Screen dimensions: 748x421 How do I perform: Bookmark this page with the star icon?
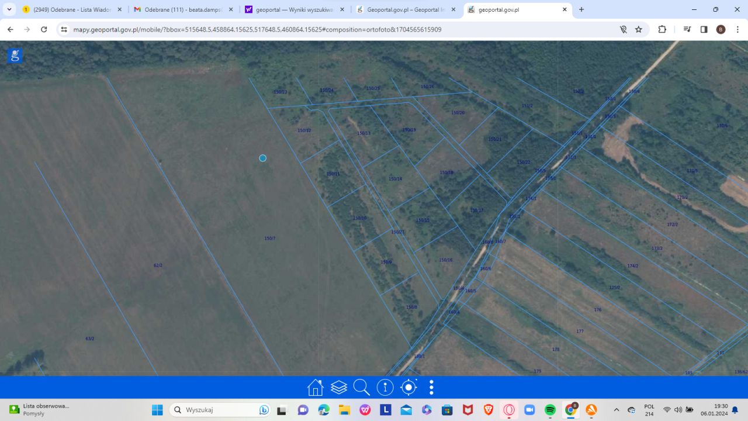(639, 29)
